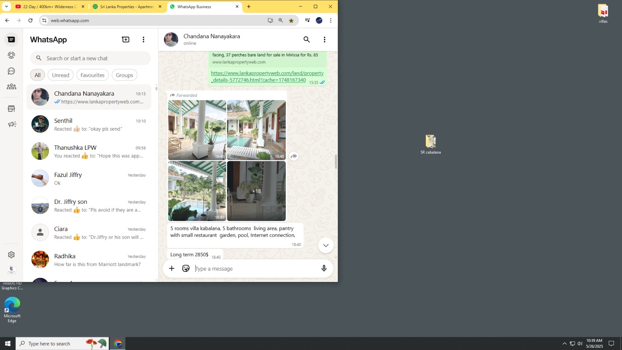Select the Groups chat filter
622x350 pixels.
click(x=124, y=75)
